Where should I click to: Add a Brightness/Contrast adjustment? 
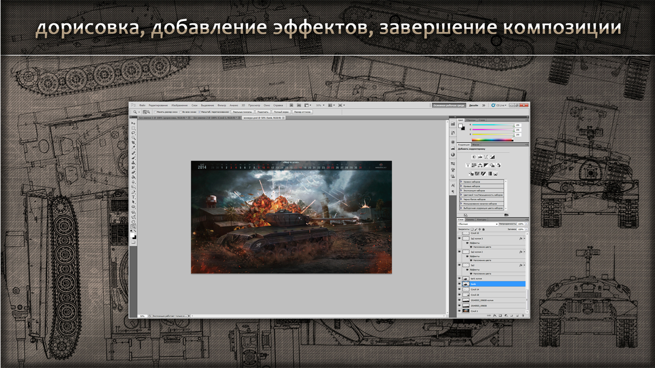point(474,157)
